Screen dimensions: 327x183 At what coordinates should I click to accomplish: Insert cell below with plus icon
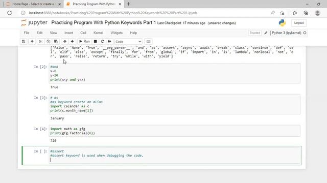[32, 42]
